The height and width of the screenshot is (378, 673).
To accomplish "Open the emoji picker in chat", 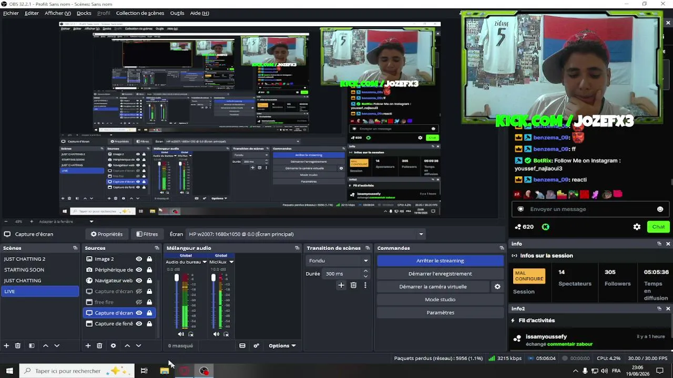I will (660, 209).
